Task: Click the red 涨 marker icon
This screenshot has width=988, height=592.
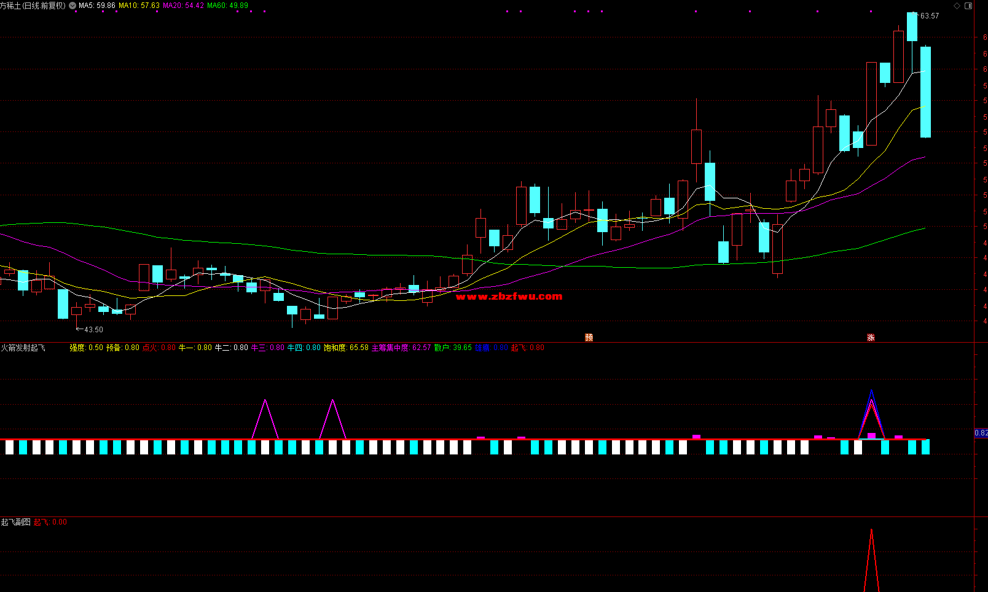Action: click(x=871, y=337)
